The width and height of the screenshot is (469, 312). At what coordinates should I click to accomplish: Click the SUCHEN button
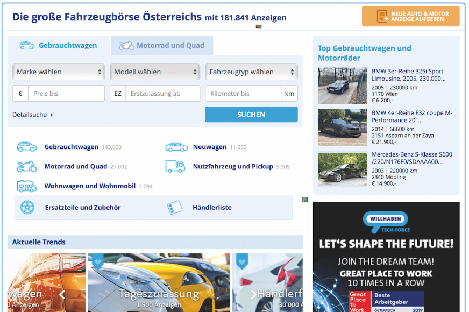[x=252, y=114]
